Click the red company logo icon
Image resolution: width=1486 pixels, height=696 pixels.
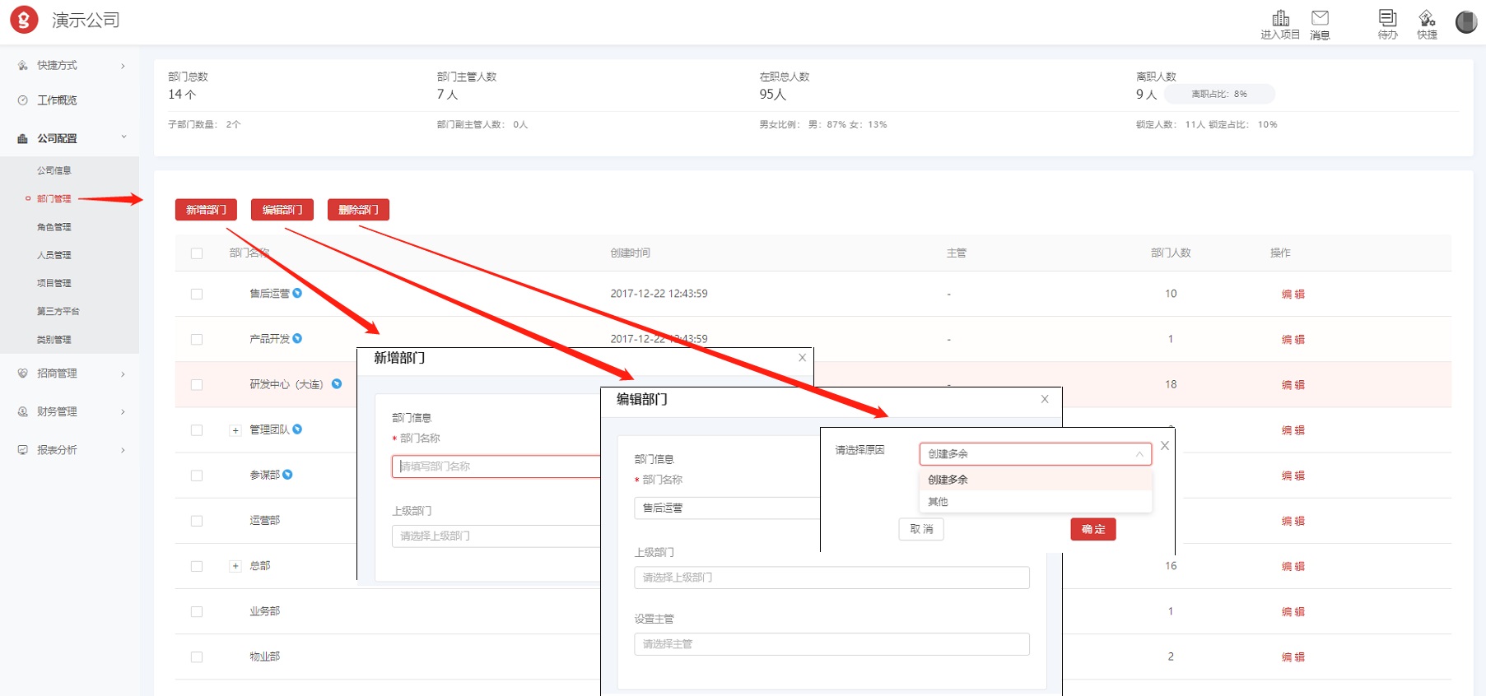tap(24, 20)
